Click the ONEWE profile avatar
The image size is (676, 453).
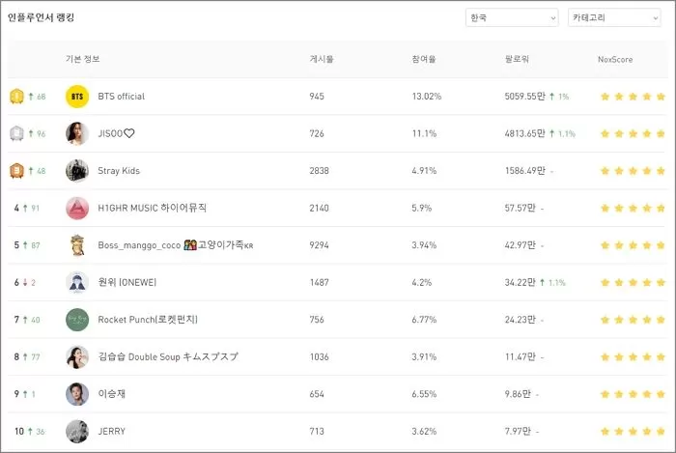pyautogui.click(x=77, y=282)
